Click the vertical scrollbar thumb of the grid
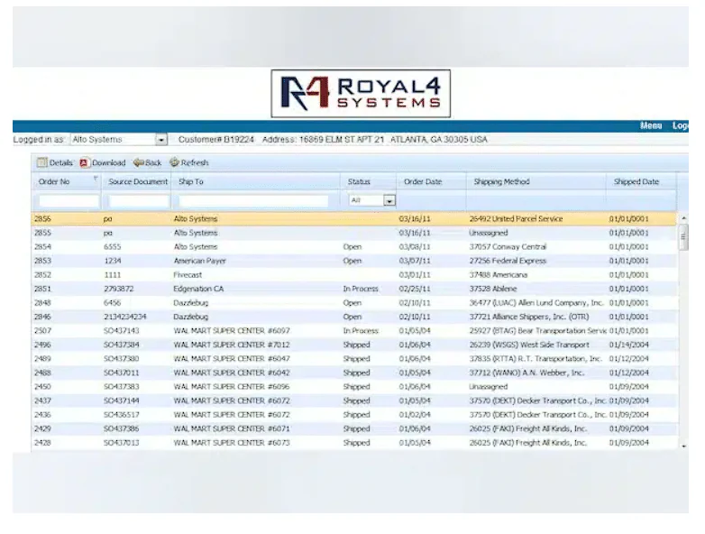This screenshot has width=705, height=534. point(683,236)
